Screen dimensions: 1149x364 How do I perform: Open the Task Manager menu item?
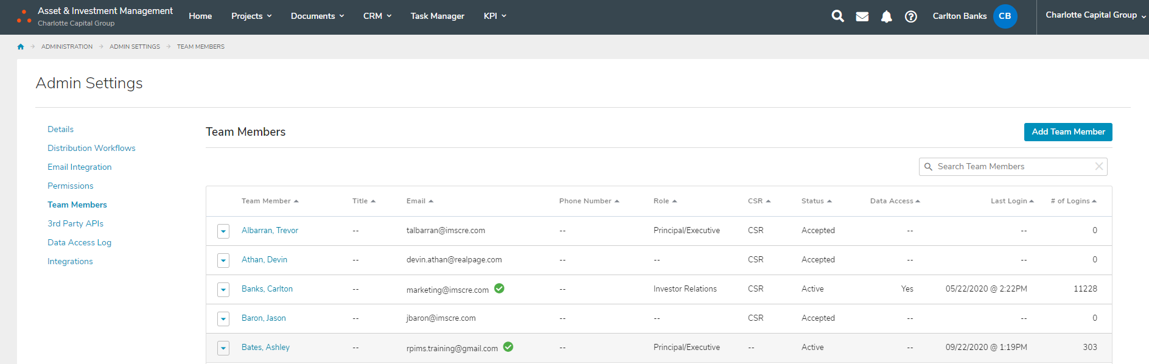pos(437,16)
